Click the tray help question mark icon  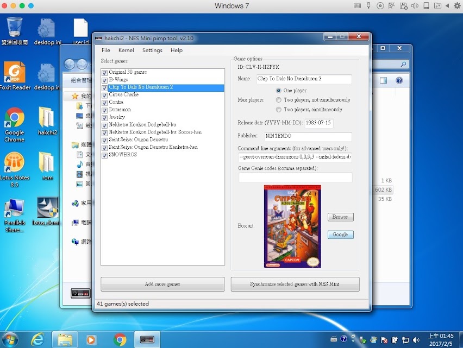(x=343, y=339)
